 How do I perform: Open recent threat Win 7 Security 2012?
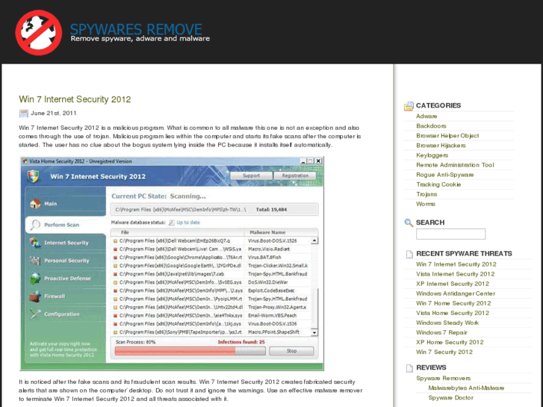(444, 352)
